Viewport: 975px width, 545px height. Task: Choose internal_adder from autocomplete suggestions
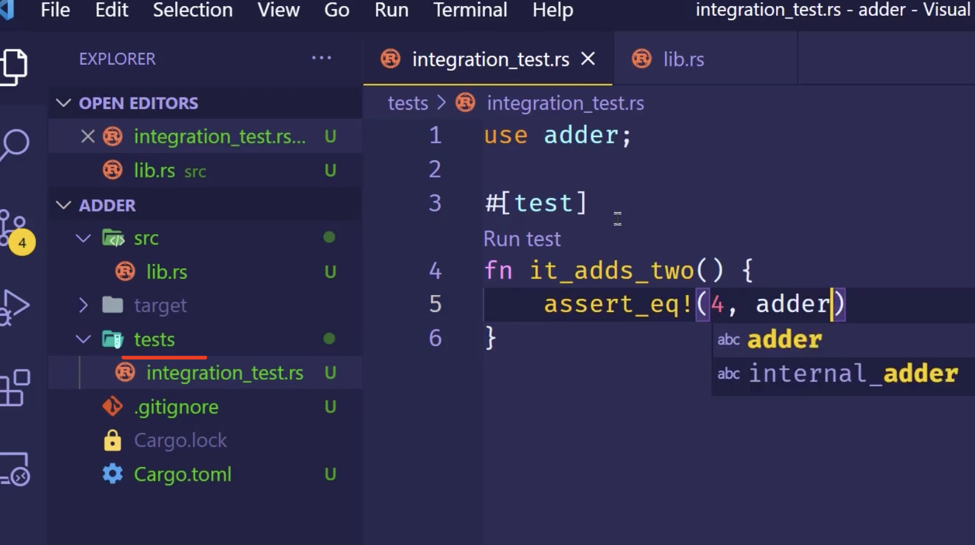click(x=852, y=374)
